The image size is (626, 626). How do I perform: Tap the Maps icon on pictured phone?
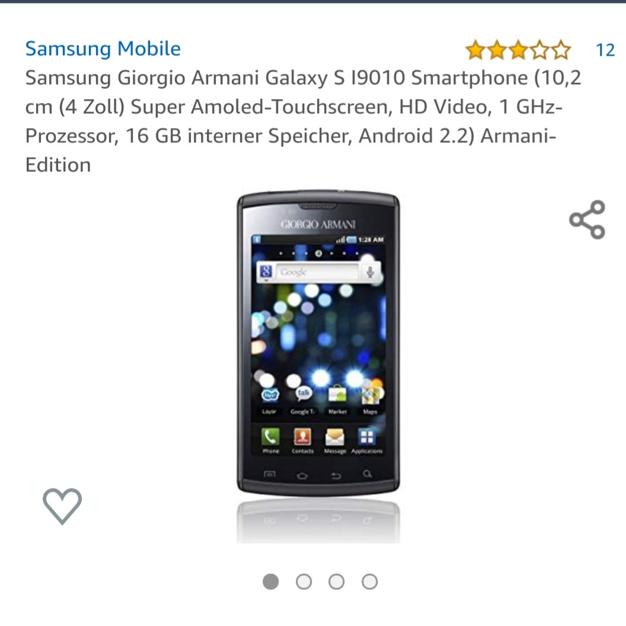(x=371, y=400)
